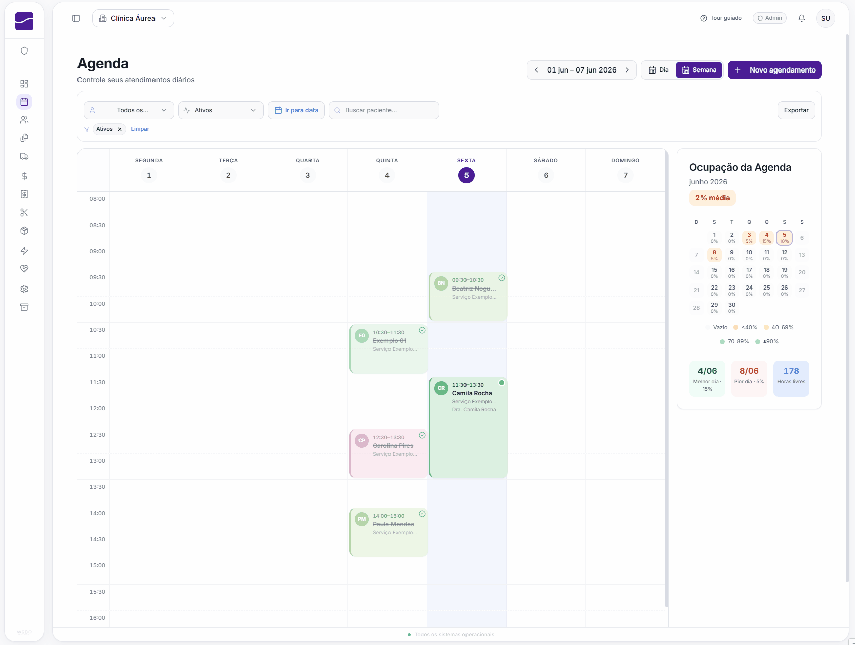Select day 8 in occupancy calendar
Image resolution: width=855 pixels, height=645 pixels.
[714, 255]
